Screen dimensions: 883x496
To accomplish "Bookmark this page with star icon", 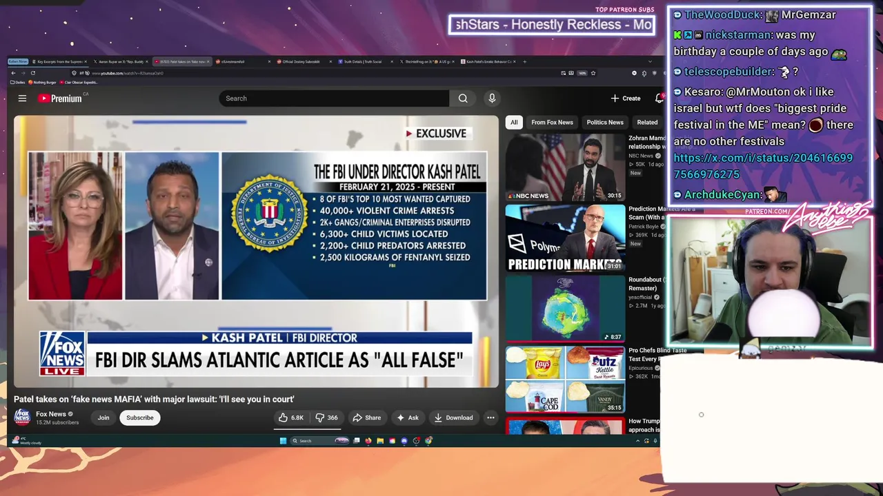I will click(593, 73).
